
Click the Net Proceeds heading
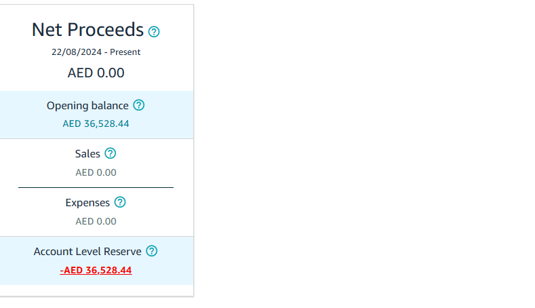87,30
